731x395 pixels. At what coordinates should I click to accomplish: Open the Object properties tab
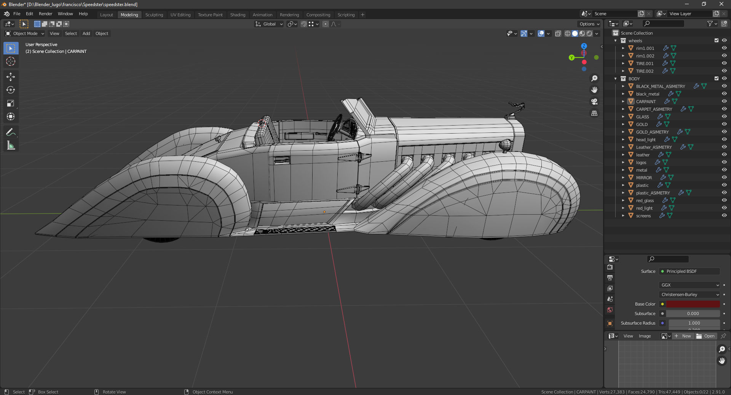[x=610, y=323]
